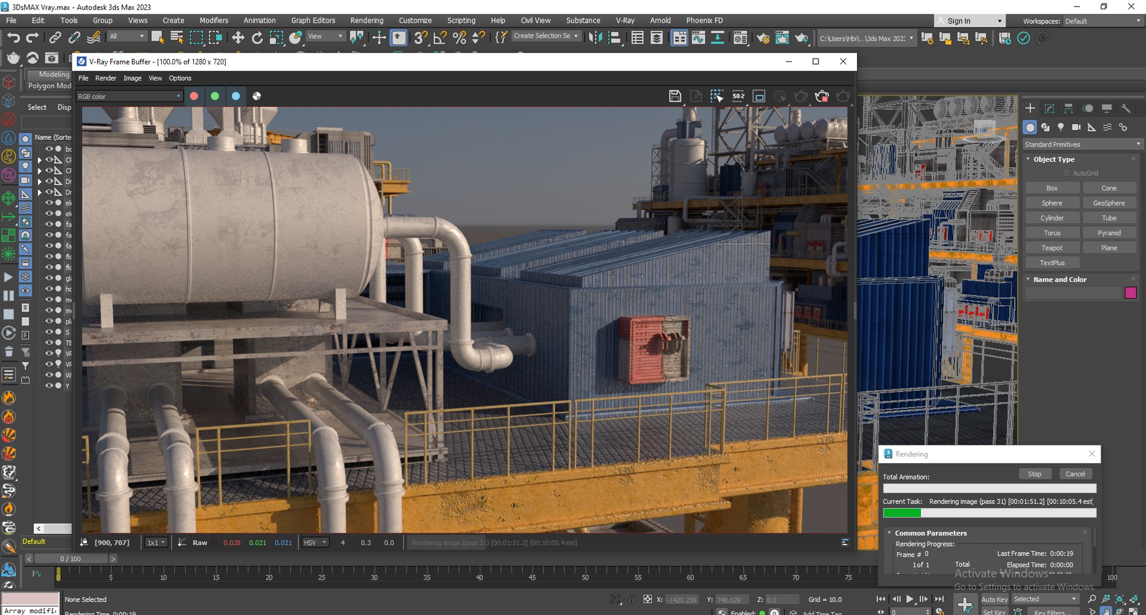1146x615 pixels.
Task: Open the HSV color mode dropdown
Action: 315,543
